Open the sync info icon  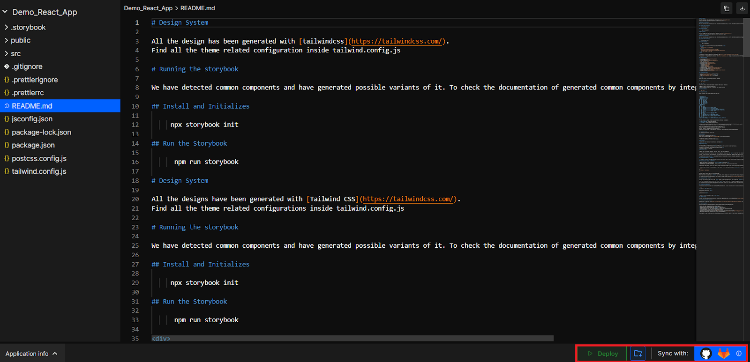point(739,354)
